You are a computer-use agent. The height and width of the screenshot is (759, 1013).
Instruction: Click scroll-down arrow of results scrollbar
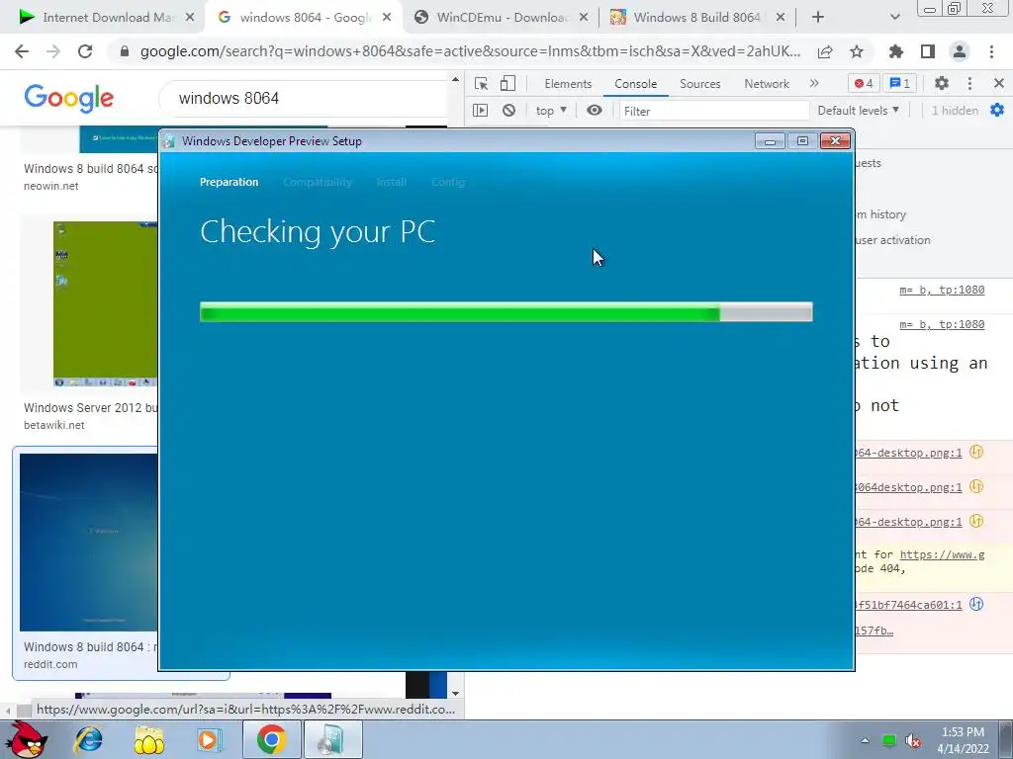(455, 693)
